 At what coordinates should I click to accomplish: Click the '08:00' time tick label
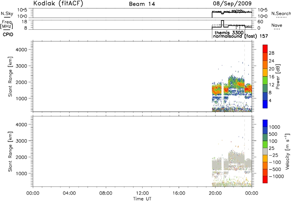point(105,193)
